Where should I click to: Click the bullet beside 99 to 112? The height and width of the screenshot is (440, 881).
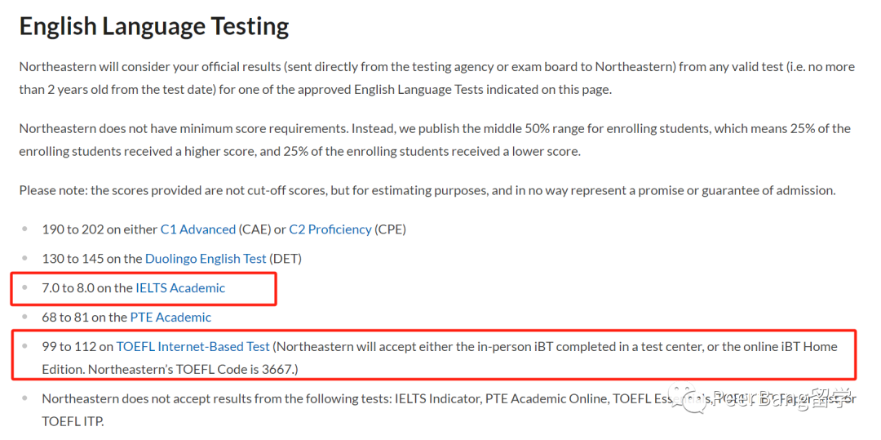pyautogui.click(x=24, y=345)
